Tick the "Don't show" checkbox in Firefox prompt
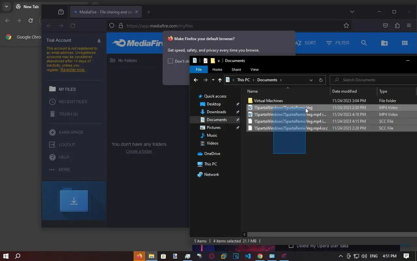This screenshot has width=417, height=261. click(170, 61)
